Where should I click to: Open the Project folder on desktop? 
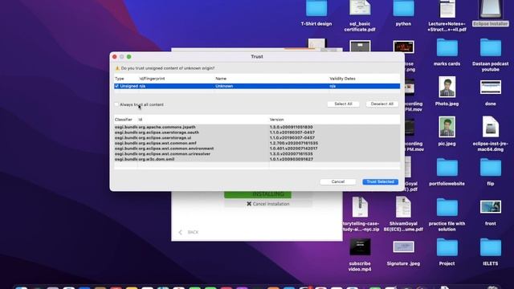(447, 248)
